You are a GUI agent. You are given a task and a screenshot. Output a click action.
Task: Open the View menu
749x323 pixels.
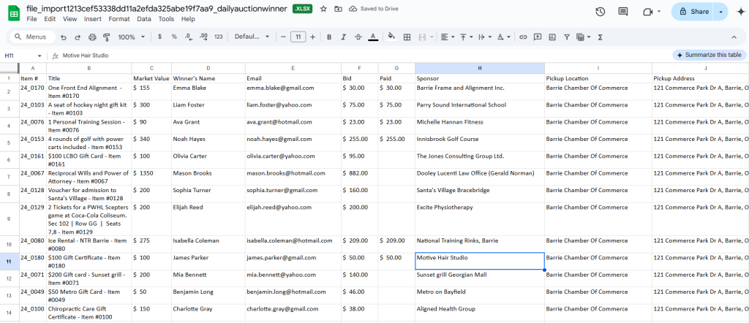69,19
